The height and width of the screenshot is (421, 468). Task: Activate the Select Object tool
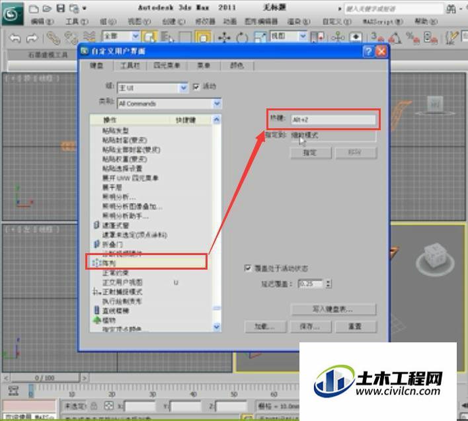pyautogui.click(x=149, y=38)
